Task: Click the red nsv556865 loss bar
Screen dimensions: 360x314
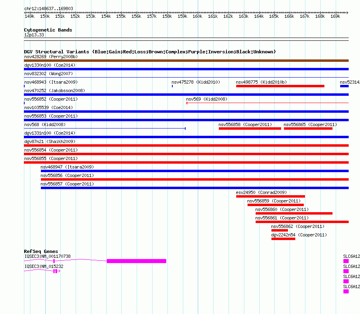Action: 308,129
